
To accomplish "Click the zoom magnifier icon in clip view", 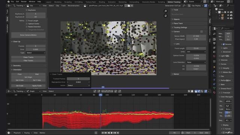I will [165, 11].
